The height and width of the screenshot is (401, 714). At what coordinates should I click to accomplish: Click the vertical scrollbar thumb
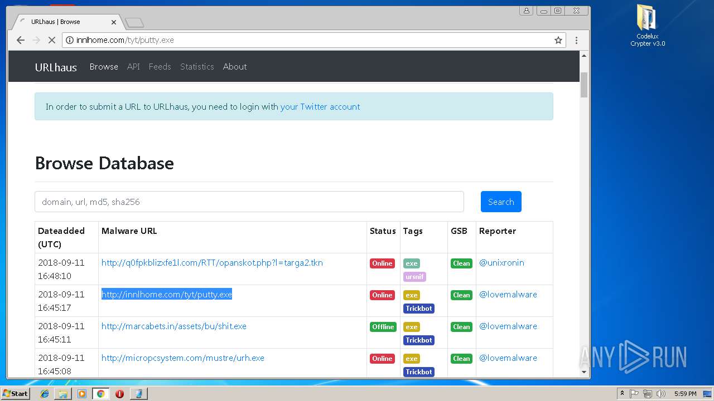(x=585, y=85)
